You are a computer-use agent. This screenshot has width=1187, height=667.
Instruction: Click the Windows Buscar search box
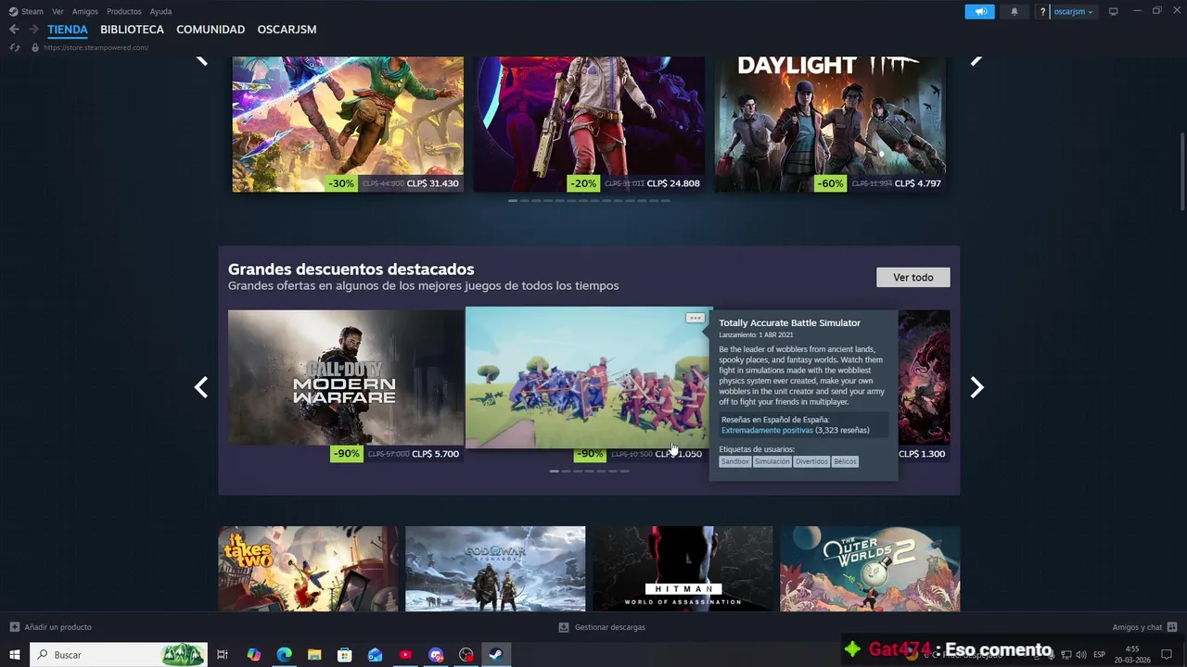point(118,655)
